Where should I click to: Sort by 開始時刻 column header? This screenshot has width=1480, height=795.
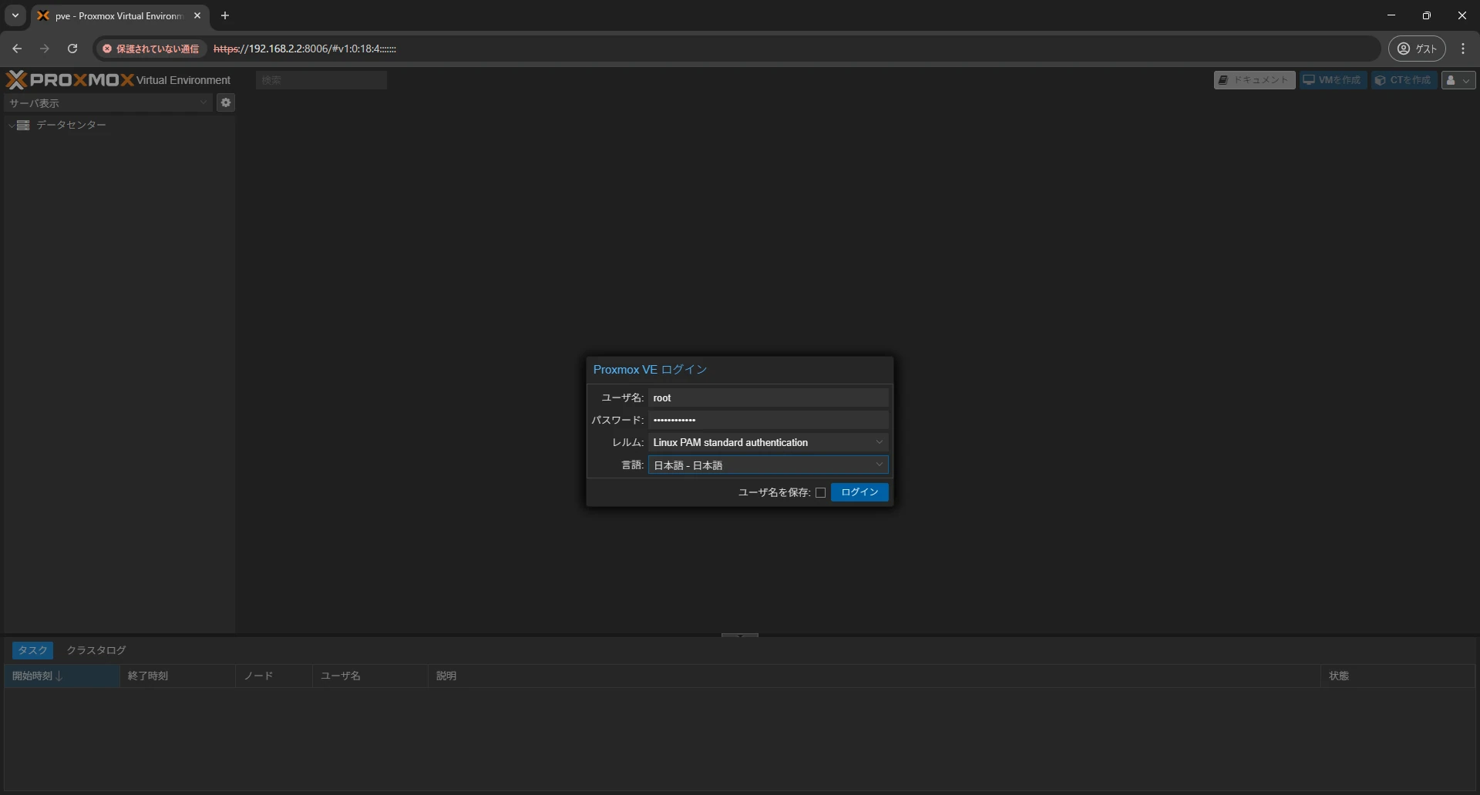click(62, 676)
